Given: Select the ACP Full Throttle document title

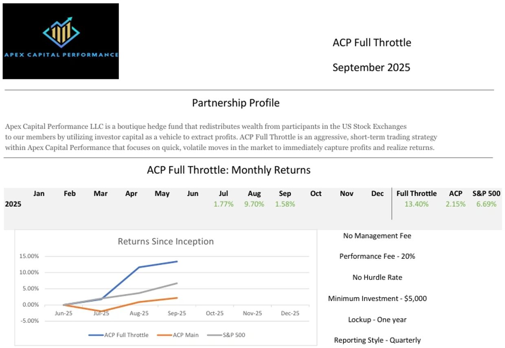Looking at the screenshot, I should [x=372, y=42].
